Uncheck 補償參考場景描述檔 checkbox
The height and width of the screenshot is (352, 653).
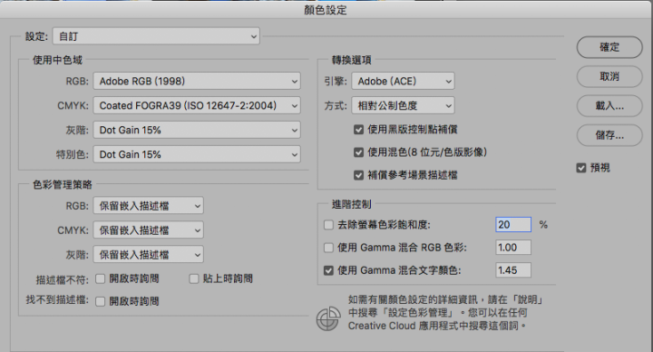tap(358, 175)
